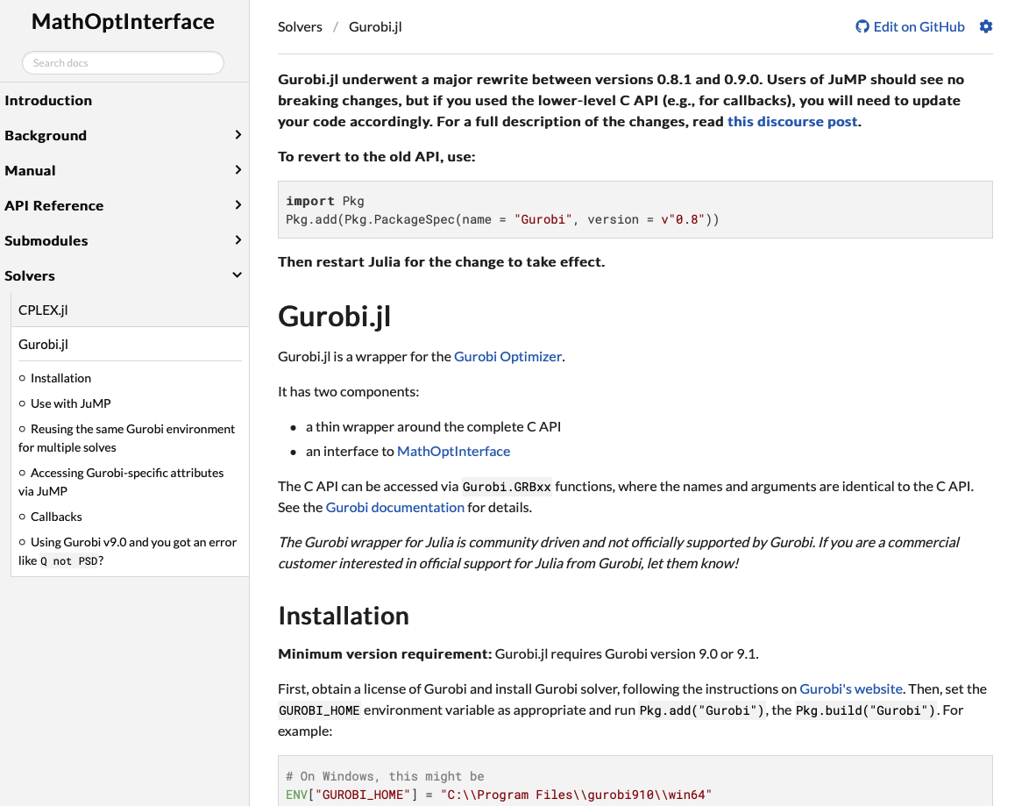Click the Gurobi.jl breadcrumb
1029x806 pixels.
click(375, 27)
